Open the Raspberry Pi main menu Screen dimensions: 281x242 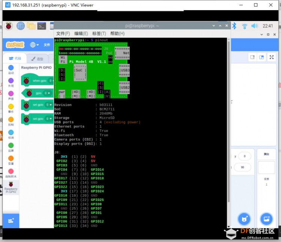[8, 26]
